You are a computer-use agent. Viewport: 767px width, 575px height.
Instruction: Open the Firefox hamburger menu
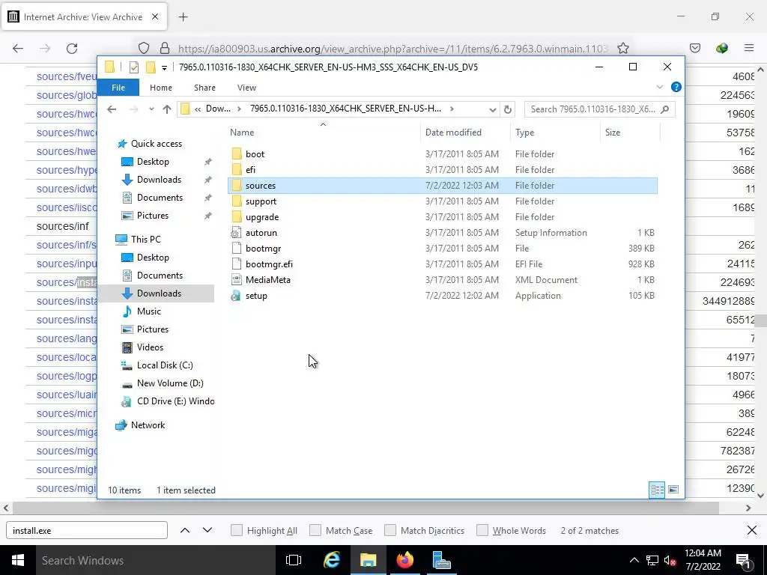point(749,48)
